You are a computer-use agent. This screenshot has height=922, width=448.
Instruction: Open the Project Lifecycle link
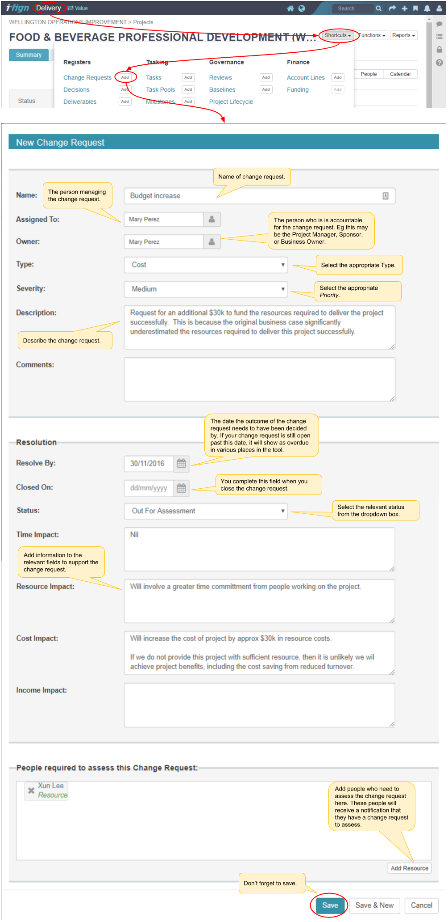point(231,102)
